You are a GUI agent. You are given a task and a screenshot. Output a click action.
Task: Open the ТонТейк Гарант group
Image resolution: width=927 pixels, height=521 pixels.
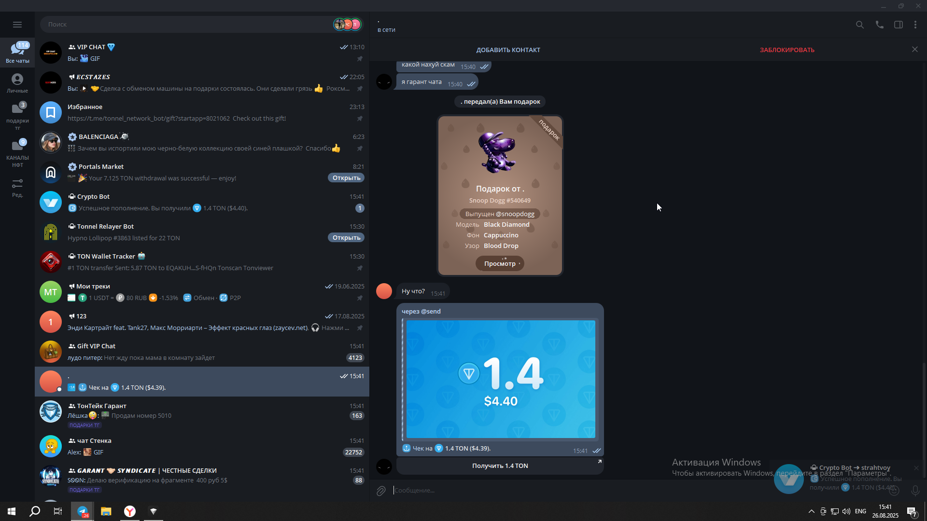202,414
